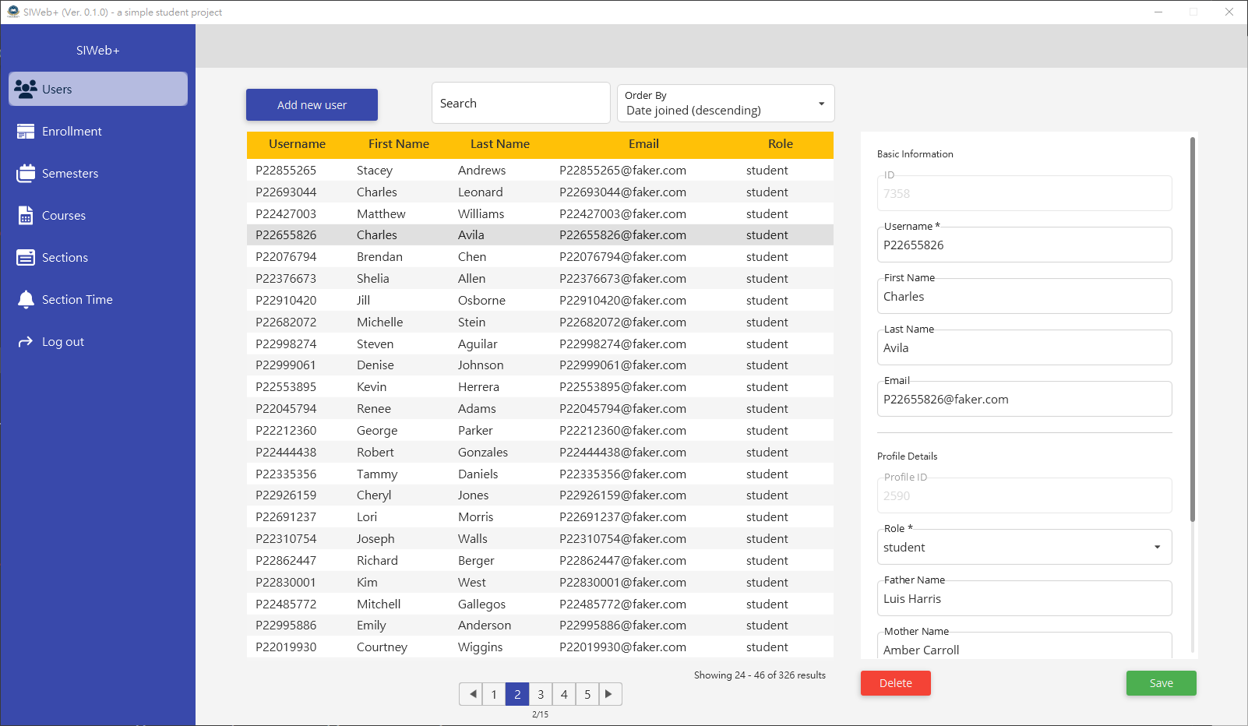Go to page 3
Image resolution: width=1248 pixels, height=726 pixels.
(x=541, y=694)
